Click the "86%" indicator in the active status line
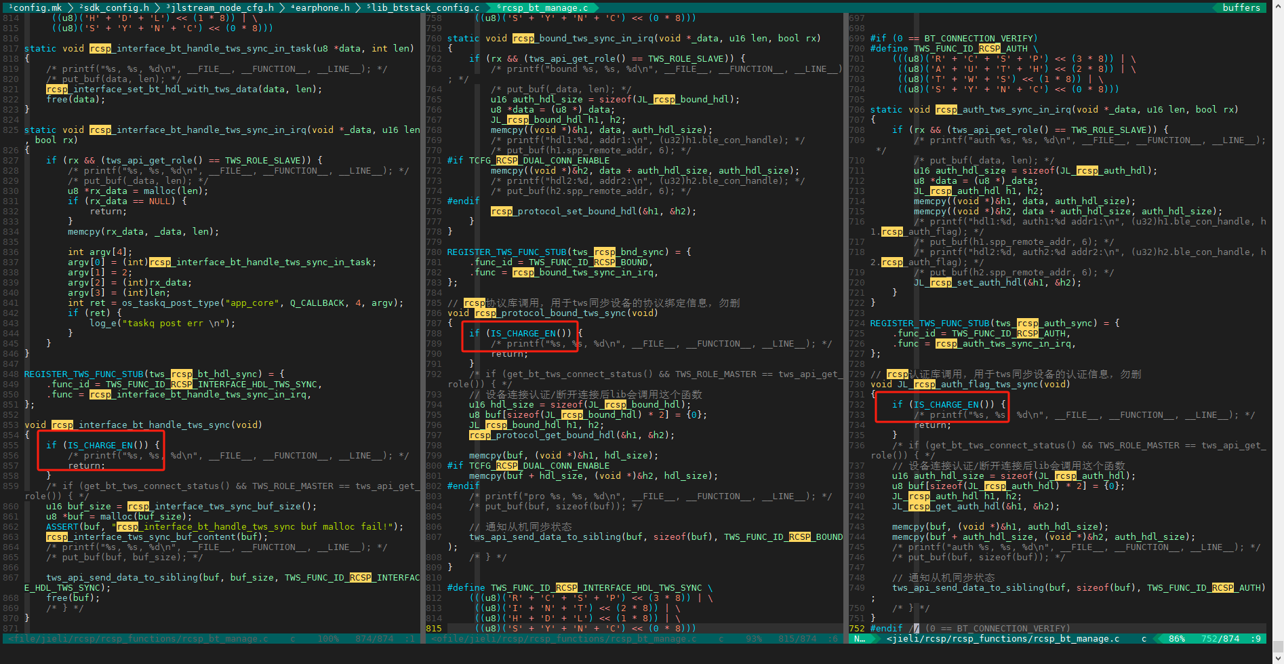The width and height of the screenshot is (1284, 664). pyautogui.click(x=1176, y=638)
